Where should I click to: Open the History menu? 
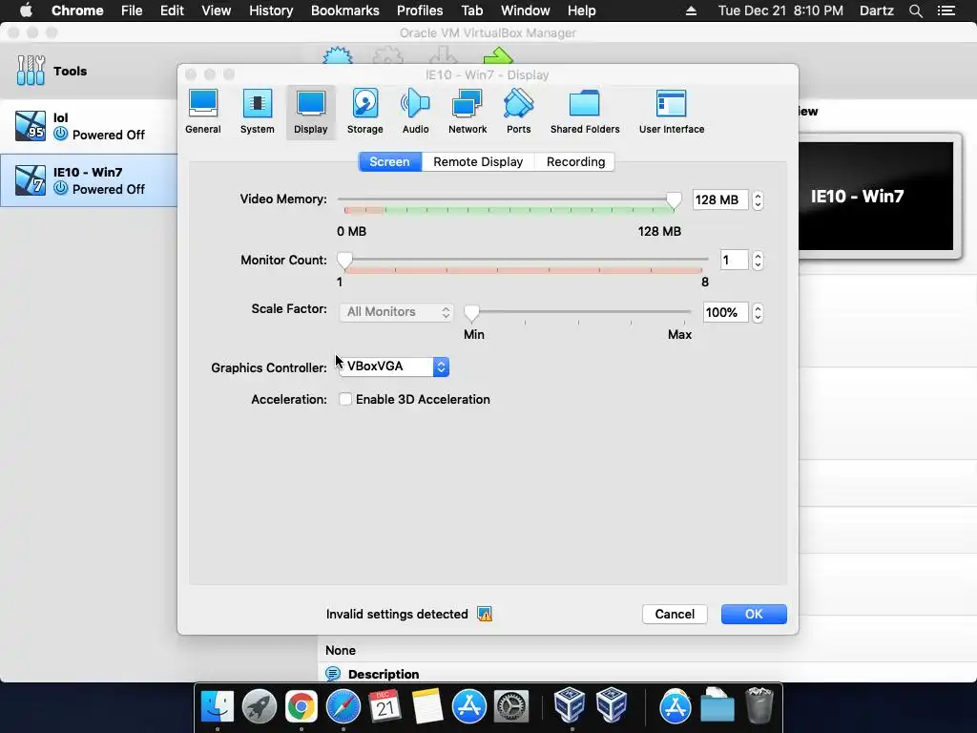coord(271,10)
